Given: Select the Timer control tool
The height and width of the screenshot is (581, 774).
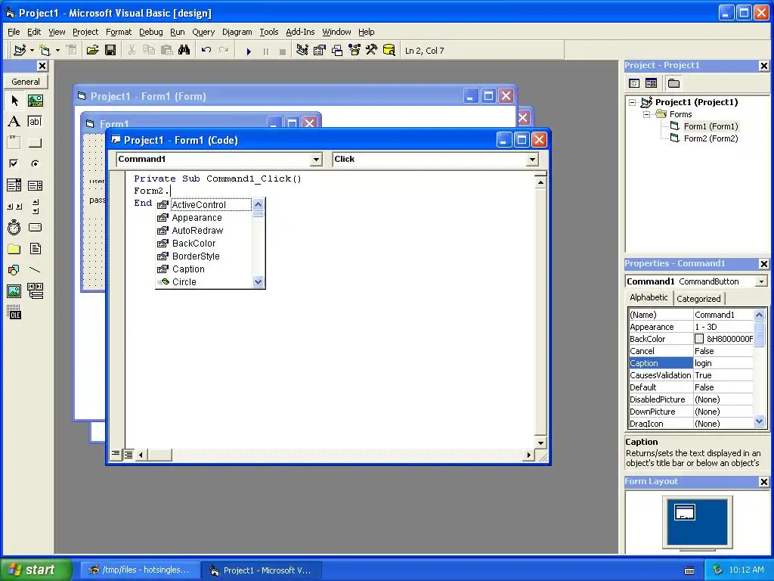Looking at the screenshot, I should click(14, 227).
